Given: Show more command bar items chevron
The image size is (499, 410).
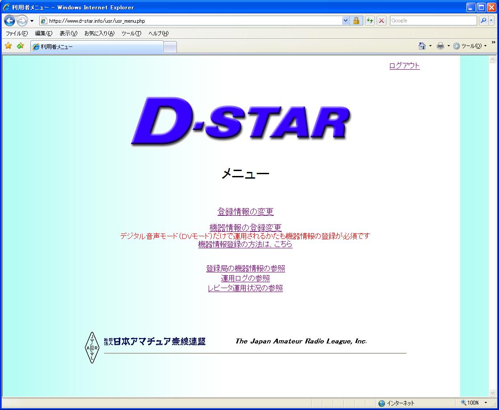Looking at the screenshot, I should [x=493, y=42].
